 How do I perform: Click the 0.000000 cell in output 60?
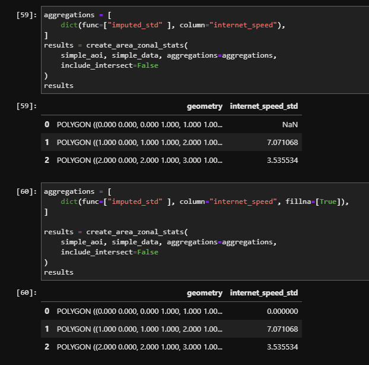point(282,311)
